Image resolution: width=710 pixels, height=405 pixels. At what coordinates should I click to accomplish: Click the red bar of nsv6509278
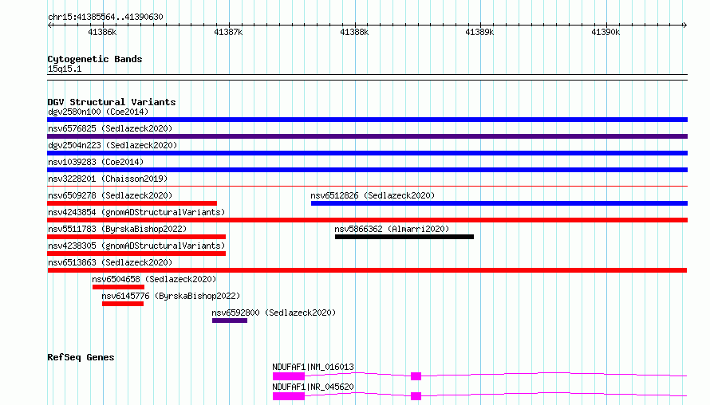(x=132, y=203)
